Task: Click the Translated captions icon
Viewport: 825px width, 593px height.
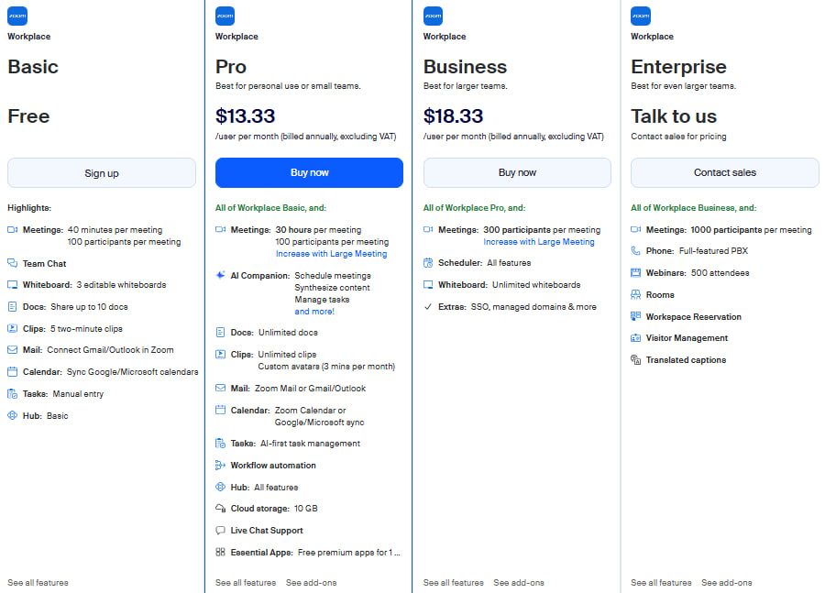Action: pos(636,360)
